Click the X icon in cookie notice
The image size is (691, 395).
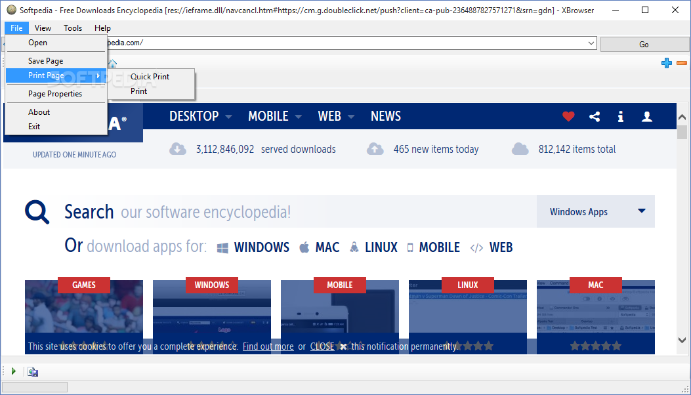point(343,347)
